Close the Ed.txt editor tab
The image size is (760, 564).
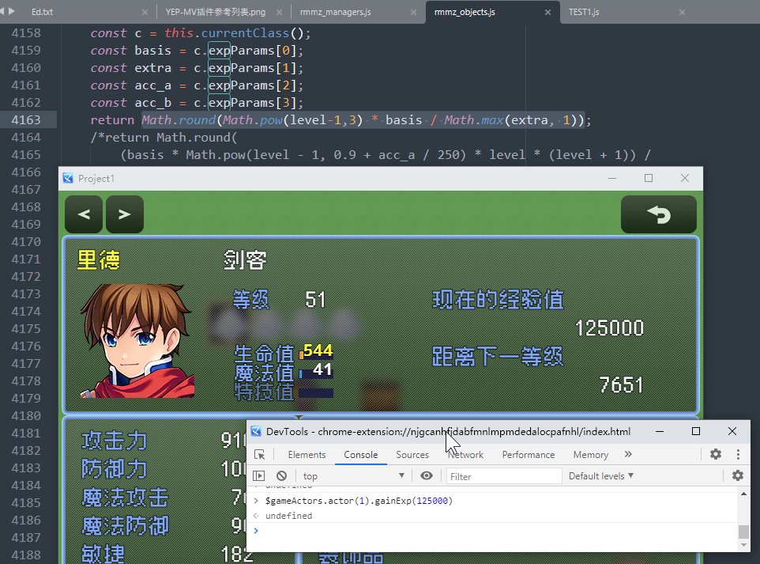click(145, 12)
